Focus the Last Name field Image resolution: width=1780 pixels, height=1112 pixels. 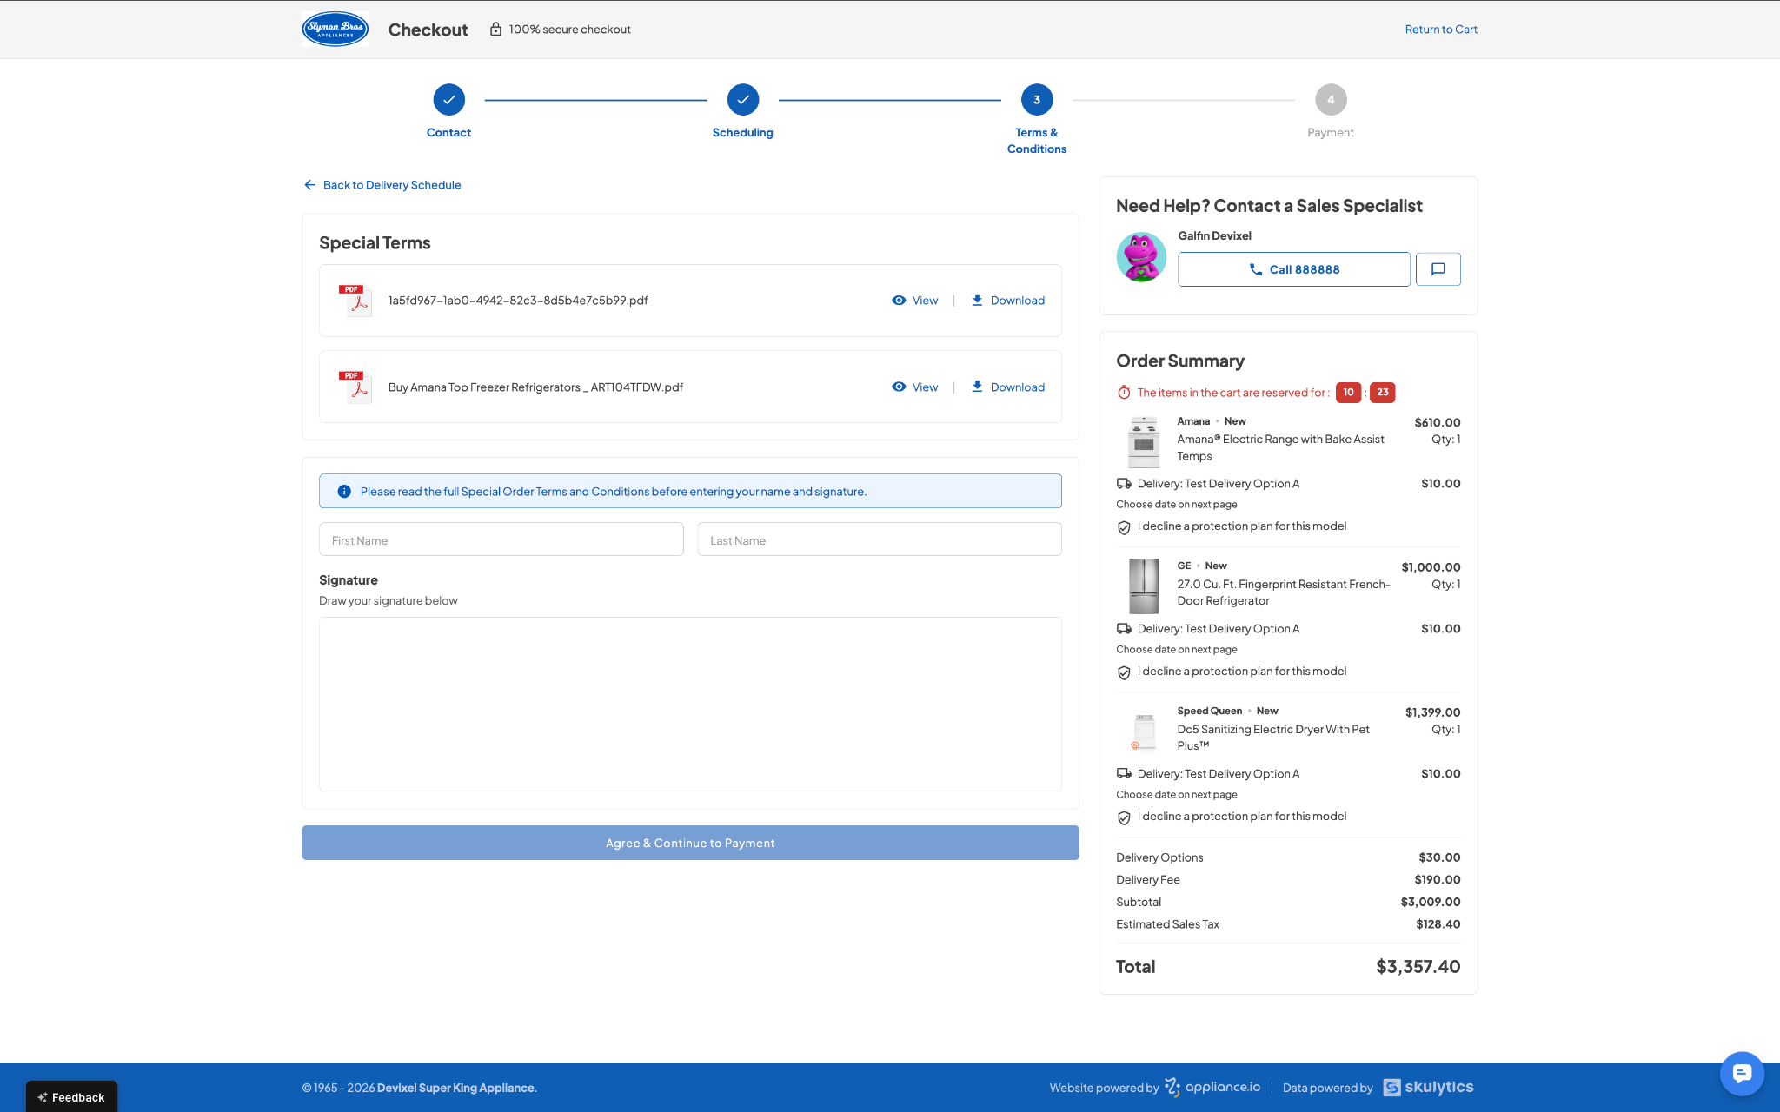[x=880, y=539]
